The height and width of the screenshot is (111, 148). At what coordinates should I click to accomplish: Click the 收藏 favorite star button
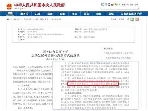tap(113, 19)
